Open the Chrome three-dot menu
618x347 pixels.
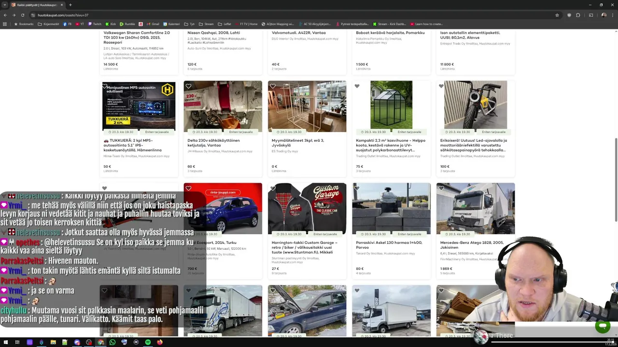click(x=613, y=15)
